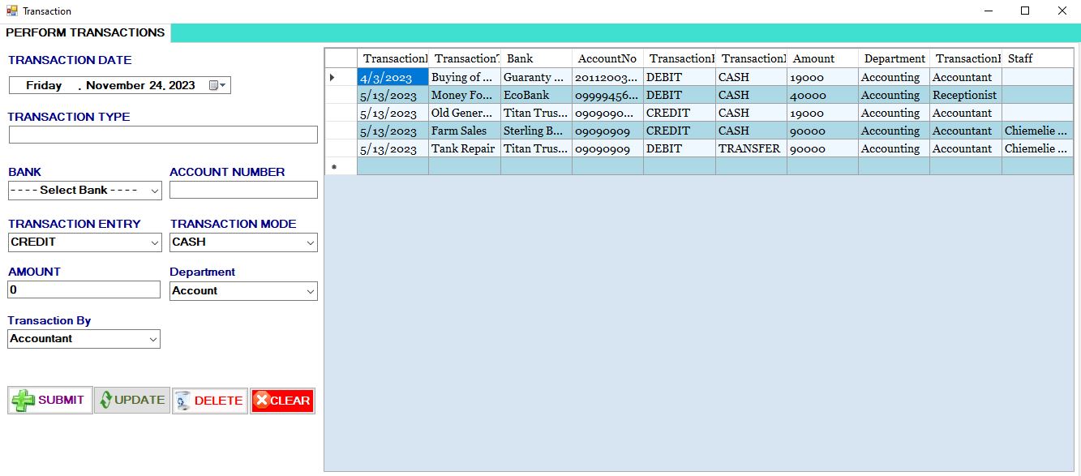
Task: Click CLEAR button label
Action: pos(290,401)
